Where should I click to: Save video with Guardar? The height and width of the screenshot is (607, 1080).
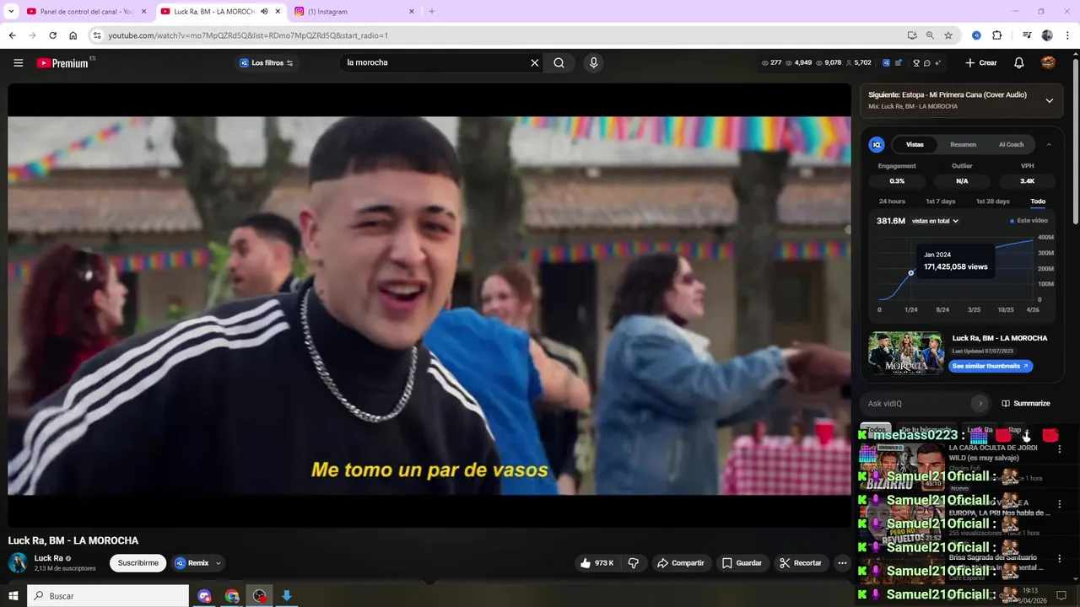pyautogui.click(x=742, y=563)
